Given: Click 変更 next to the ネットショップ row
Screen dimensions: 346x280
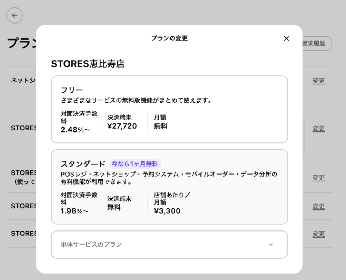Looking at the screenshot, I should pyautogui.click(x=318, y=81).
